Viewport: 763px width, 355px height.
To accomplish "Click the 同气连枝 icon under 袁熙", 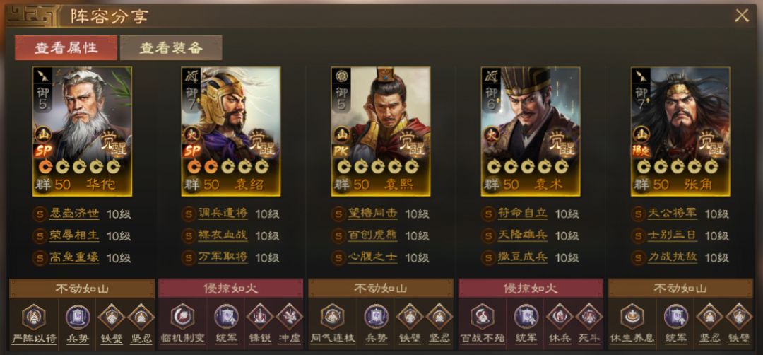I will (332, 317).
